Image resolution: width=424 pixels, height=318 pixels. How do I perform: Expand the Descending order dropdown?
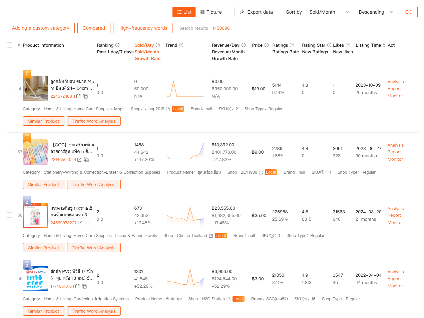[x=376, y=12]
